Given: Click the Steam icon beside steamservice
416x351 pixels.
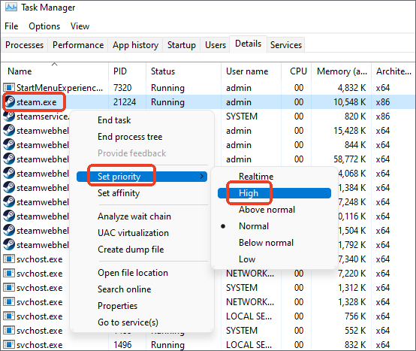Looking at the screenshot, I should pyautogui.click(x=9, y=116).
